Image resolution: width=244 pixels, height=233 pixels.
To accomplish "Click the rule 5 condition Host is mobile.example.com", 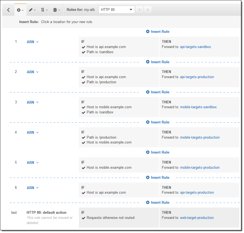I will click(x=109, y=168).
